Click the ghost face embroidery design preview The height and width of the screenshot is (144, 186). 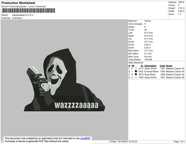pos(64,80)
